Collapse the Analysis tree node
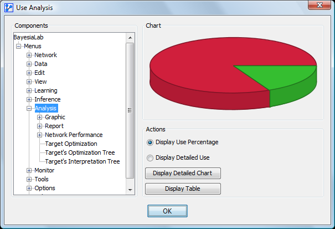Viewport: 335px width, 229px height. (29, 109)
